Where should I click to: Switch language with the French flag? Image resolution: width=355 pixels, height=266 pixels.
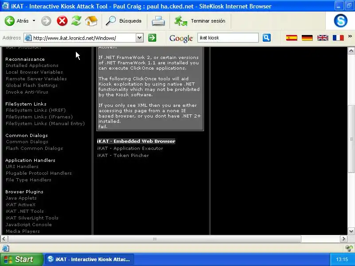point(338,38)
